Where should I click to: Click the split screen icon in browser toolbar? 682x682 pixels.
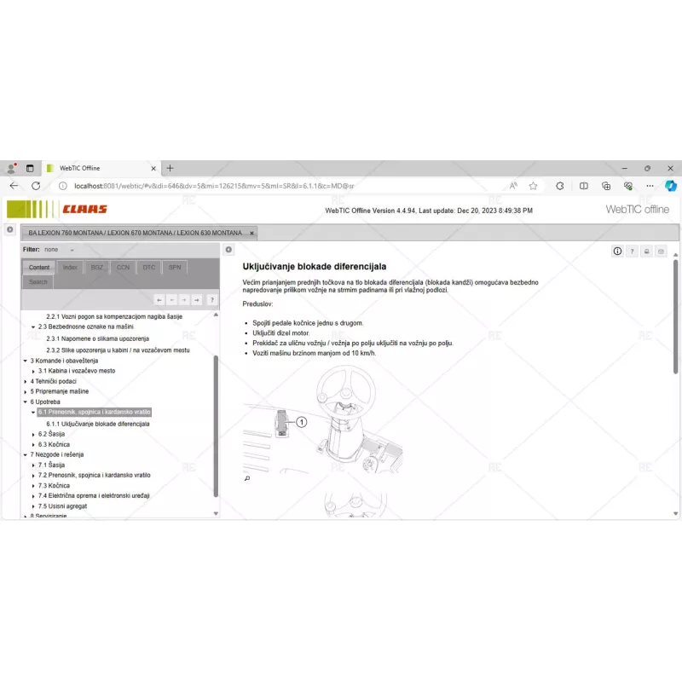(584, 185)
